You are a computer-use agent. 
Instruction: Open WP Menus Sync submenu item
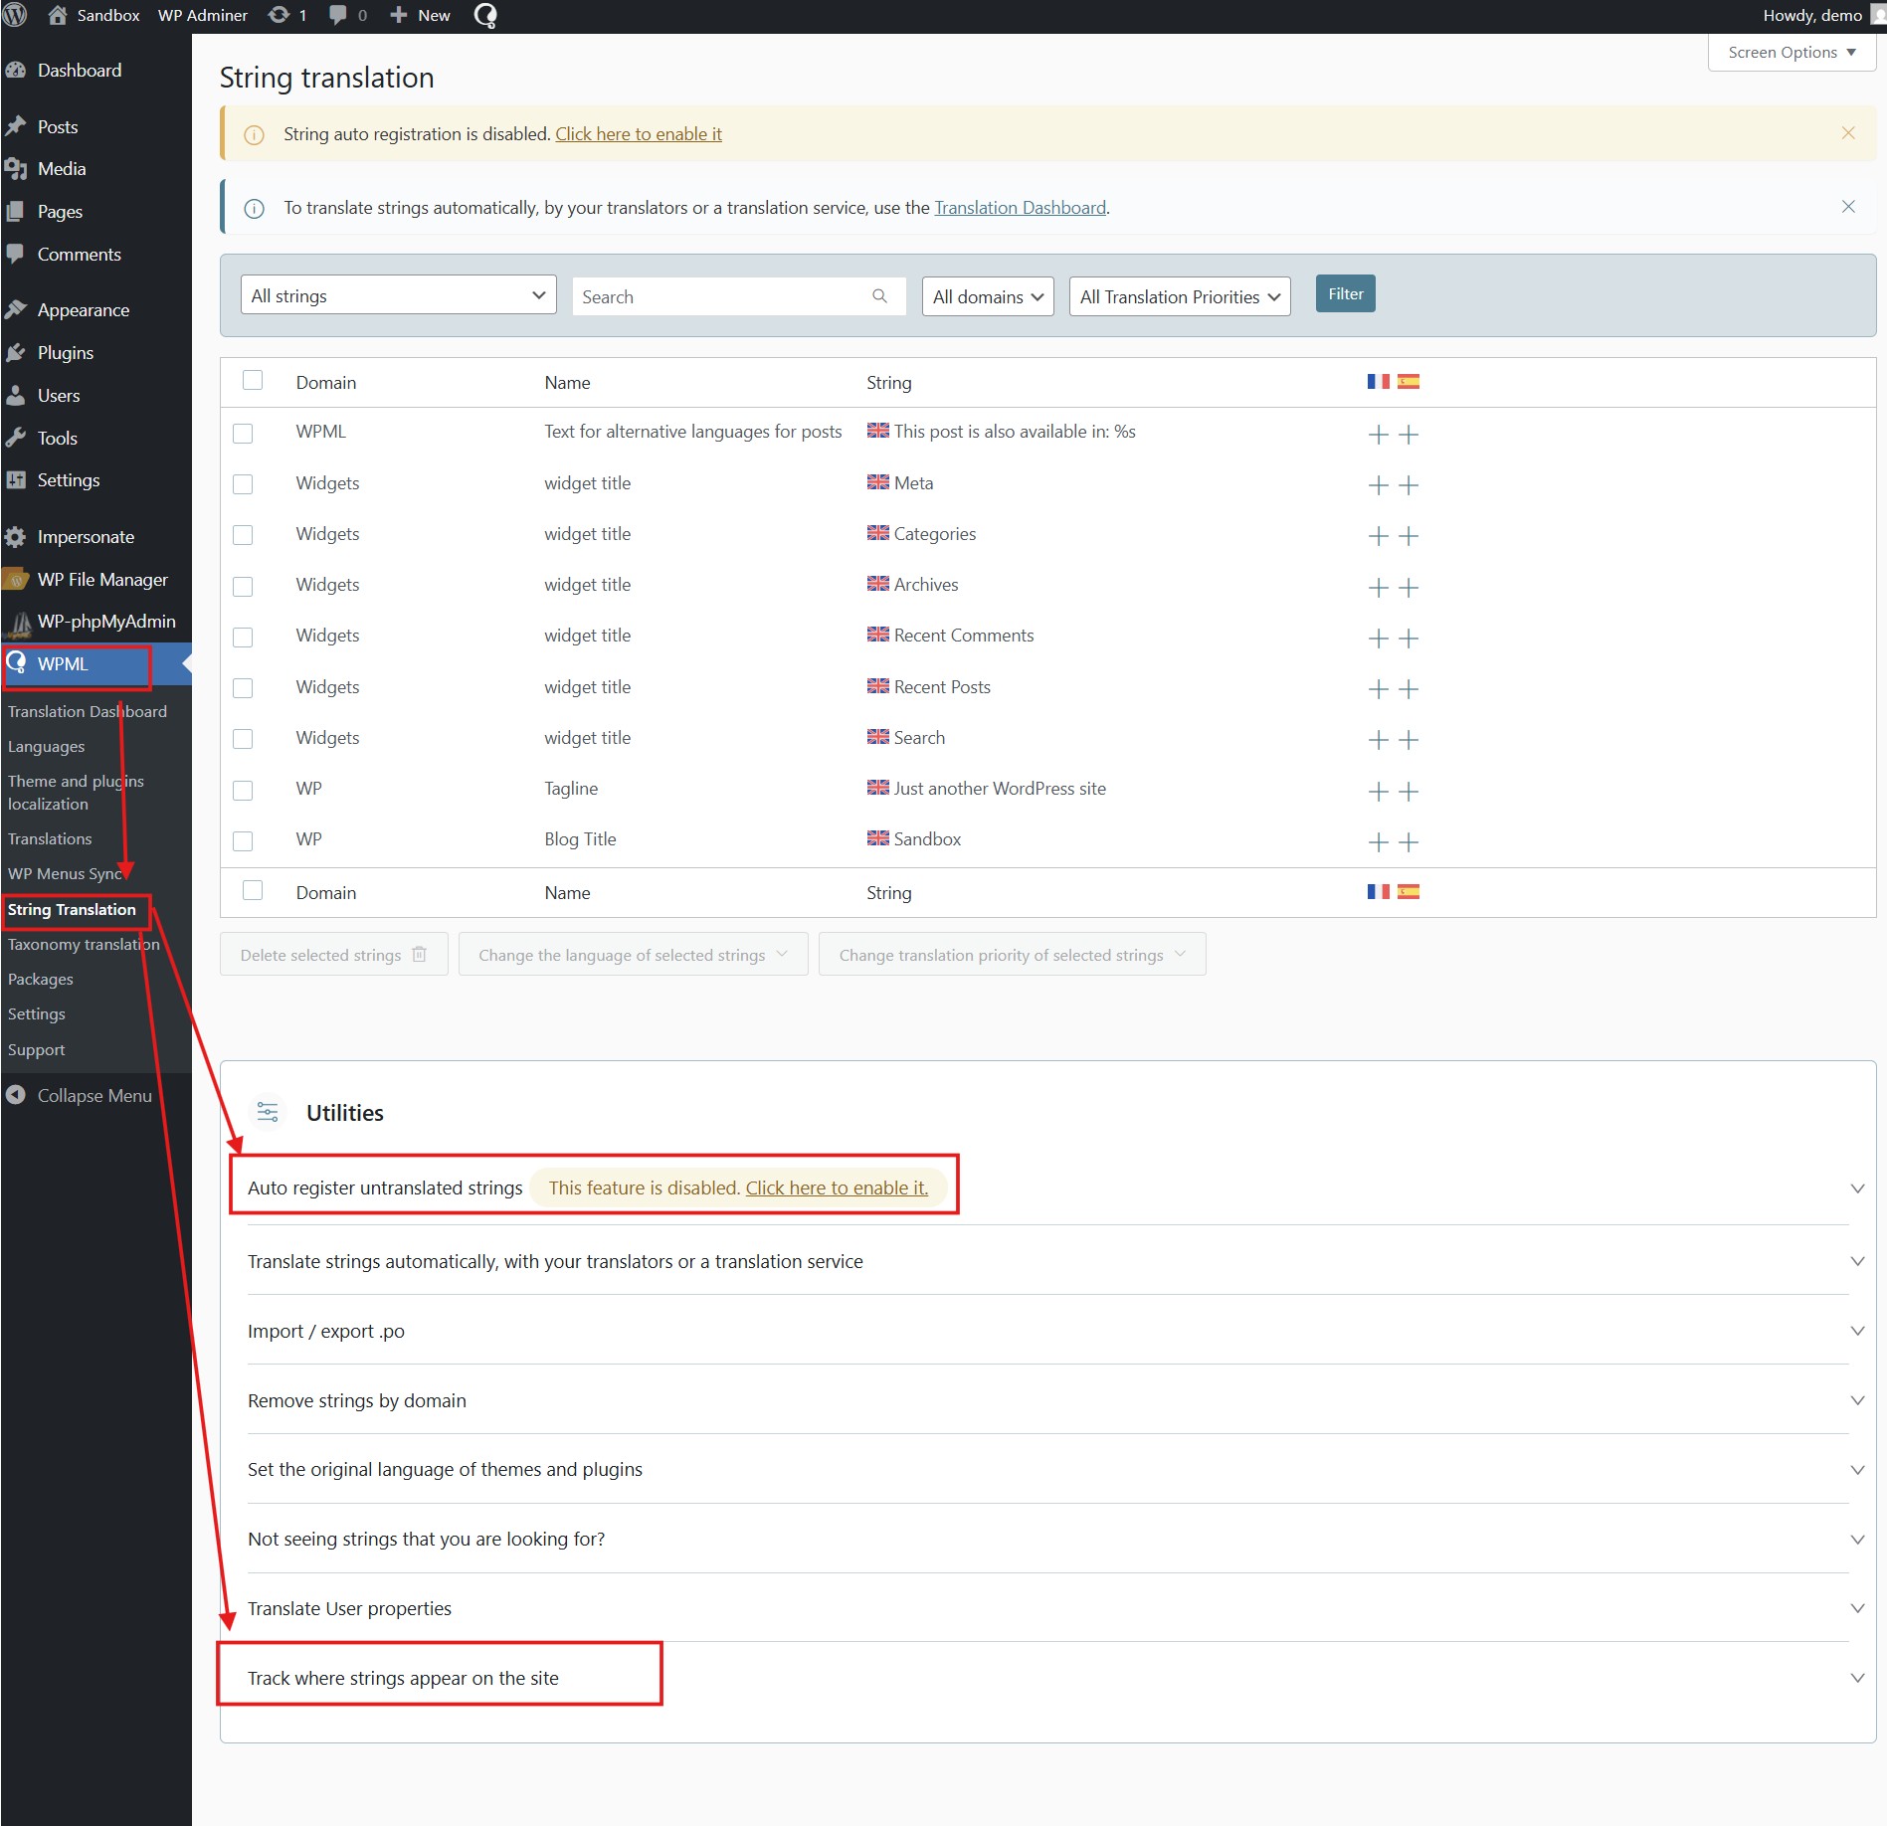pyautogui.click(x=65, y=873)
